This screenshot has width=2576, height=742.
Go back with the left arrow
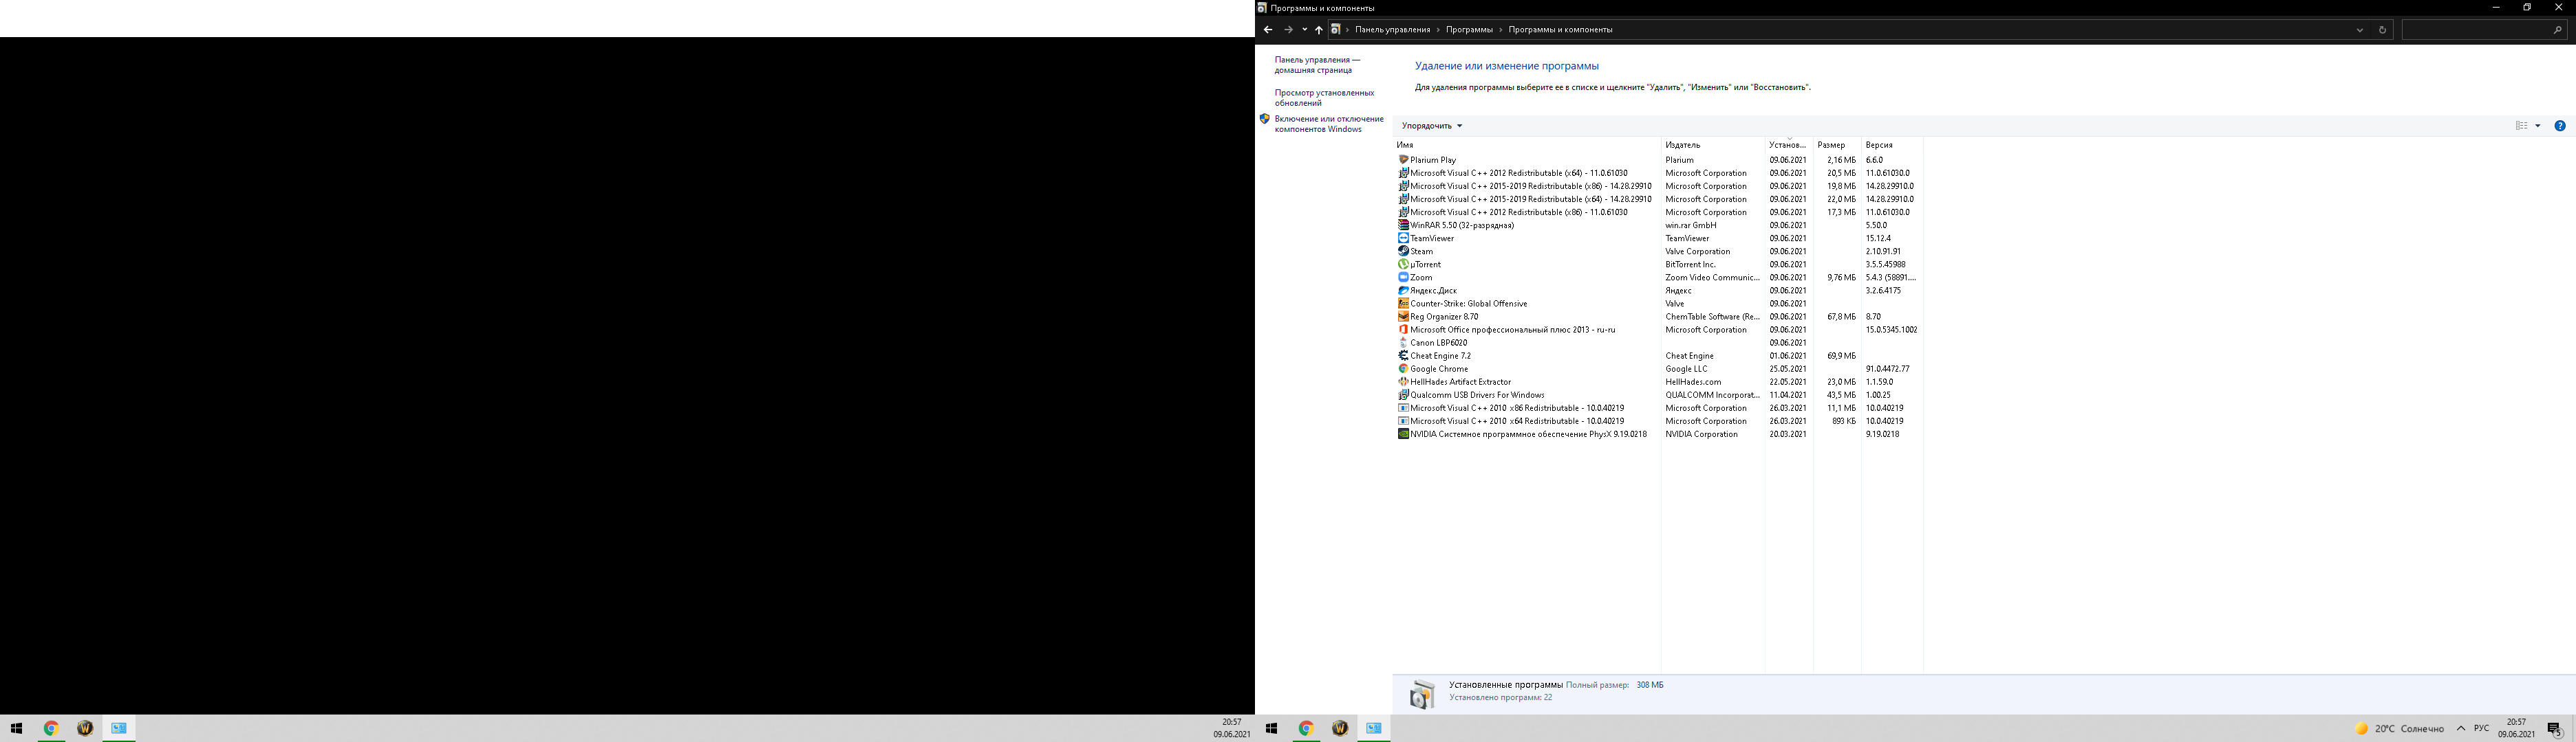coord(1267,30)
